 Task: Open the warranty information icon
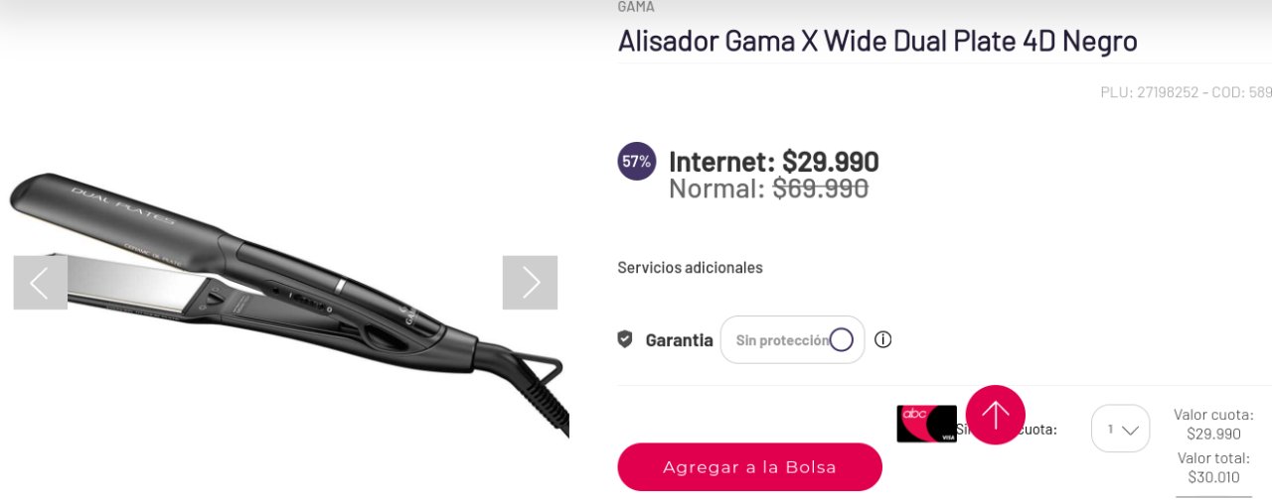pos(882,339)
